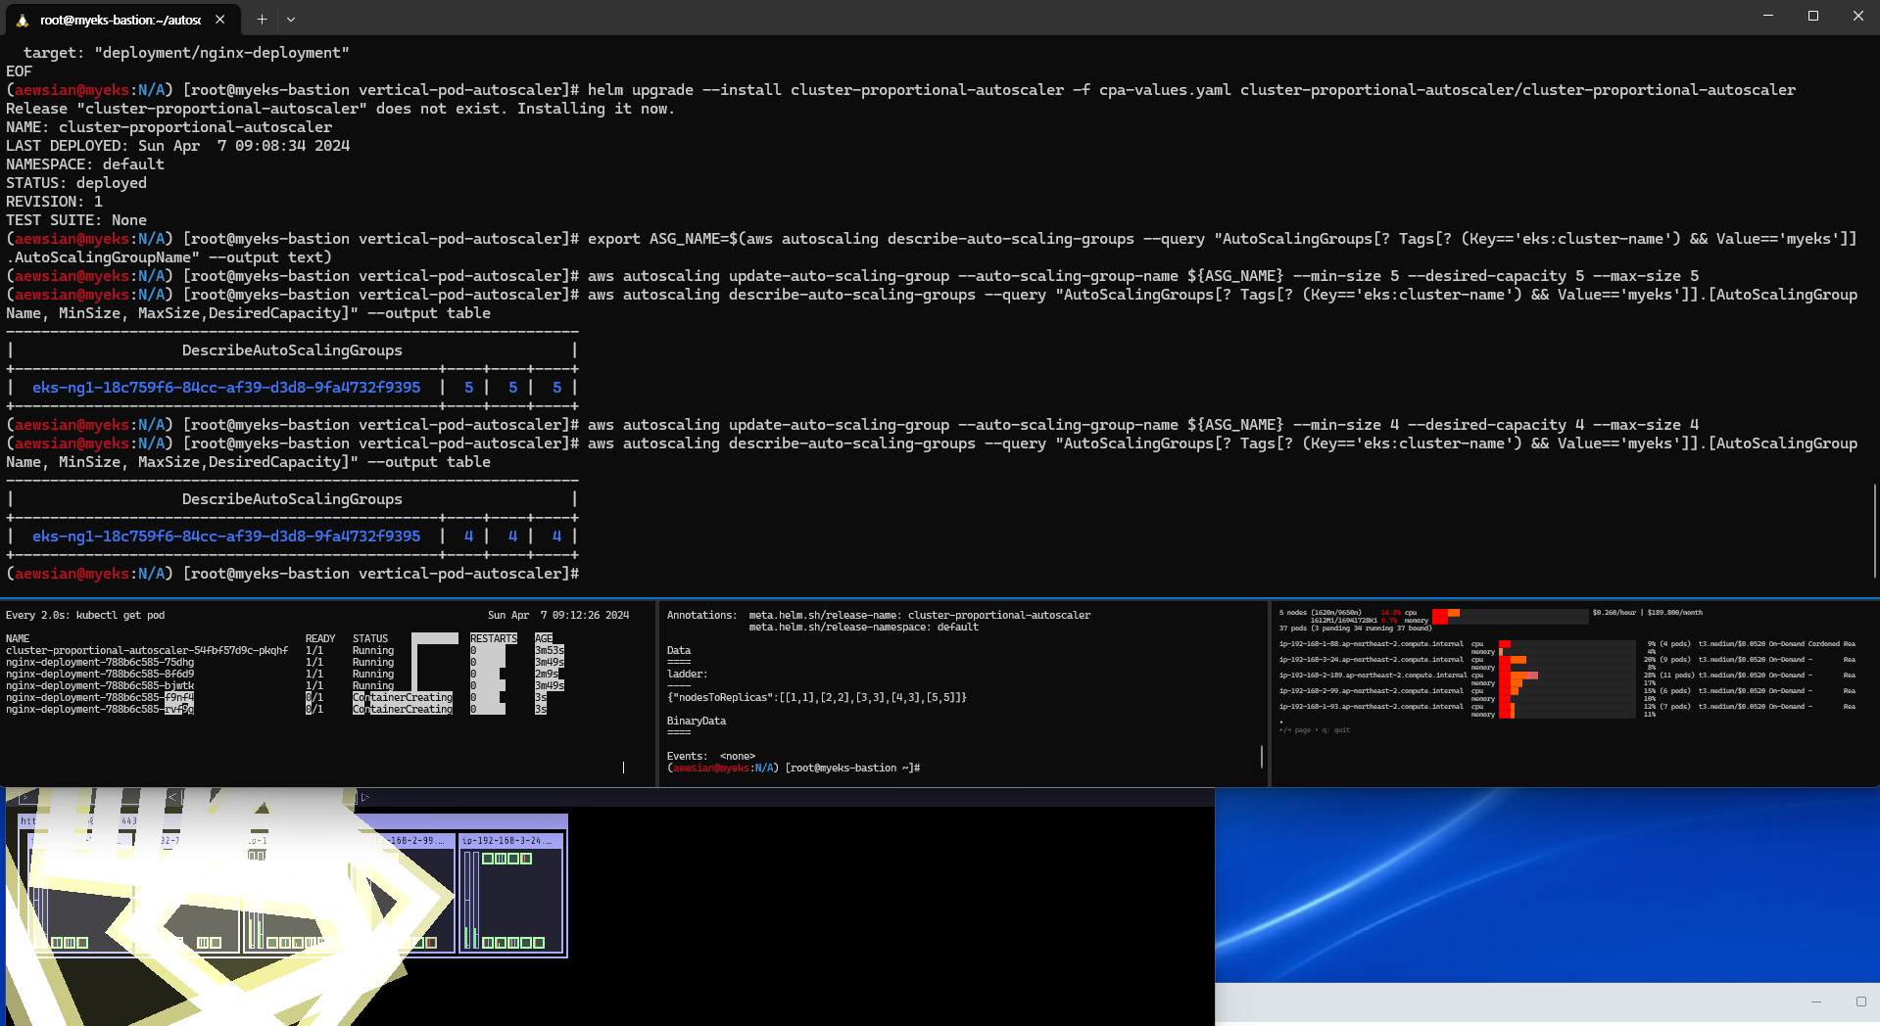The width and height of the screenshot is (1880, 1026).
Task: Click the 'TEST SUITE: None' line
Action: click(76, 220)
